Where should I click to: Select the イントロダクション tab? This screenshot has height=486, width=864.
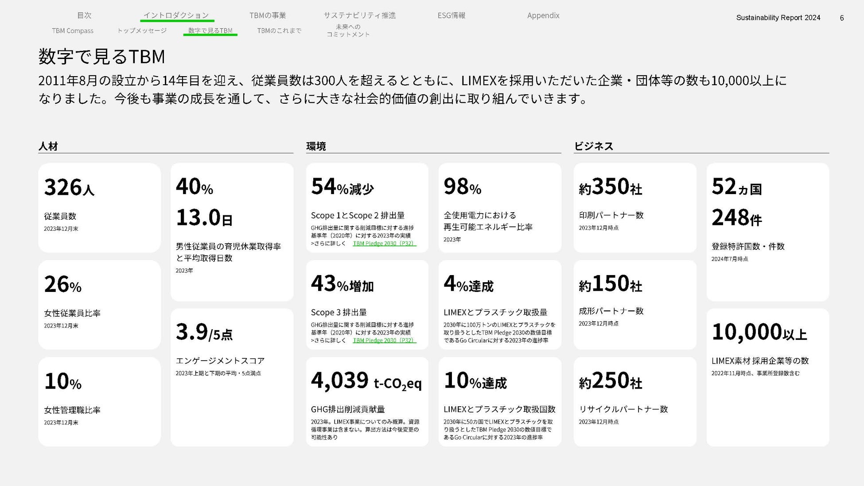pyautogui.click(x=176, y=16)
